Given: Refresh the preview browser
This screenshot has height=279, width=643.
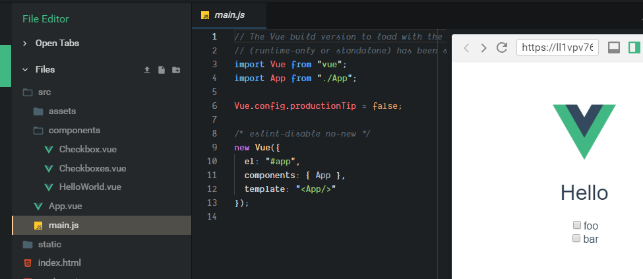Looking at the screenshot, I should click(502, 47).
